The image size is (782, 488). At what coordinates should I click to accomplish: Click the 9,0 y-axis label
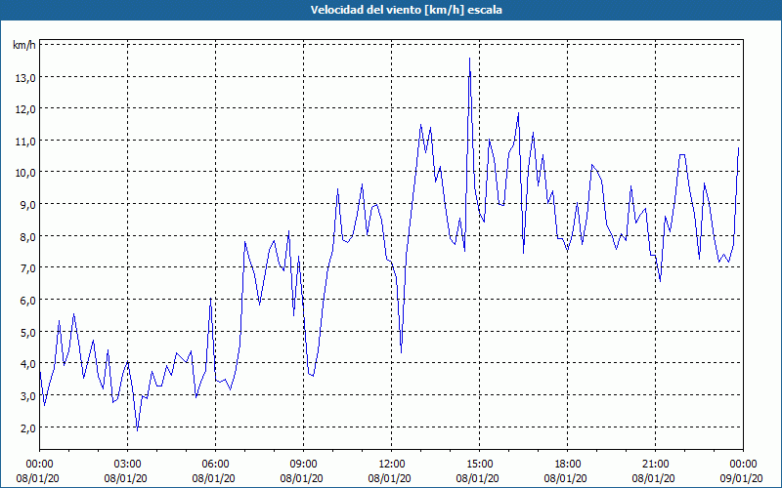[28, 205]
